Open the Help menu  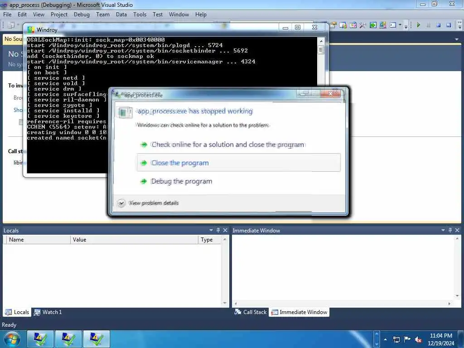click(201, 14)
